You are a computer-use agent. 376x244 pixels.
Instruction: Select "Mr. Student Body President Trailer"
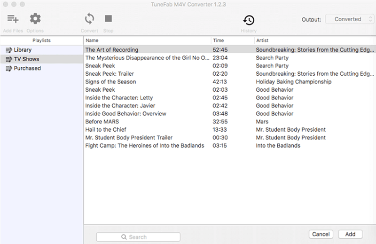coord(230,137)
